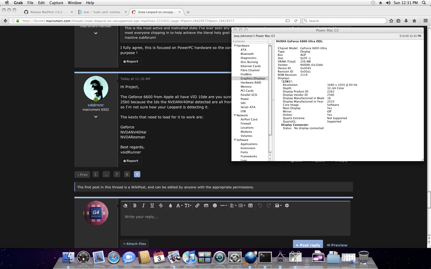Bookmark this page with the star icon
Screen dimensions: 431x269
[391, 21]
